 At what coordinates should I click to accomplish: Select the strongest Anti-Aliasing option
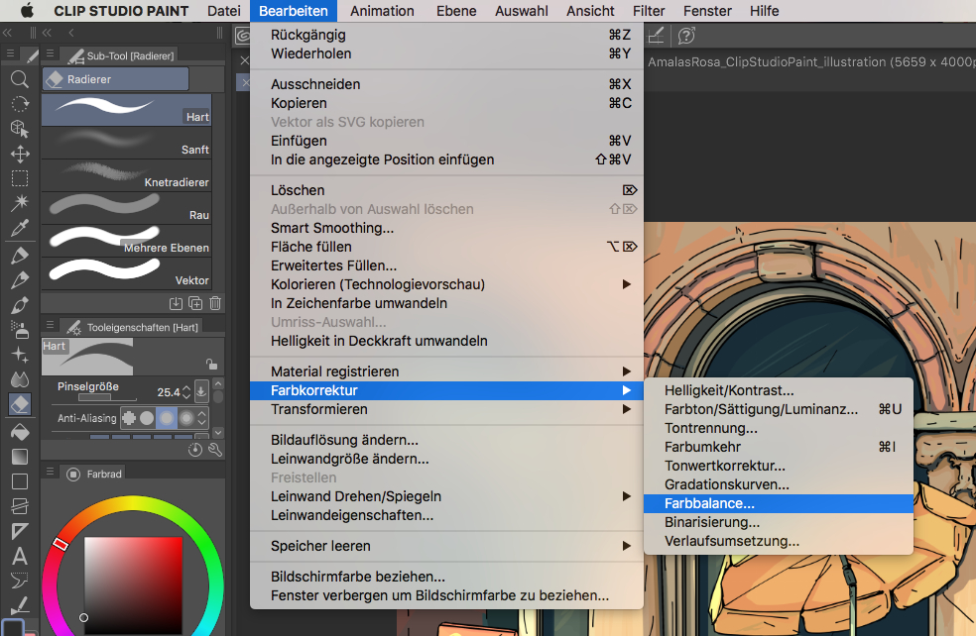pos(185,418)
